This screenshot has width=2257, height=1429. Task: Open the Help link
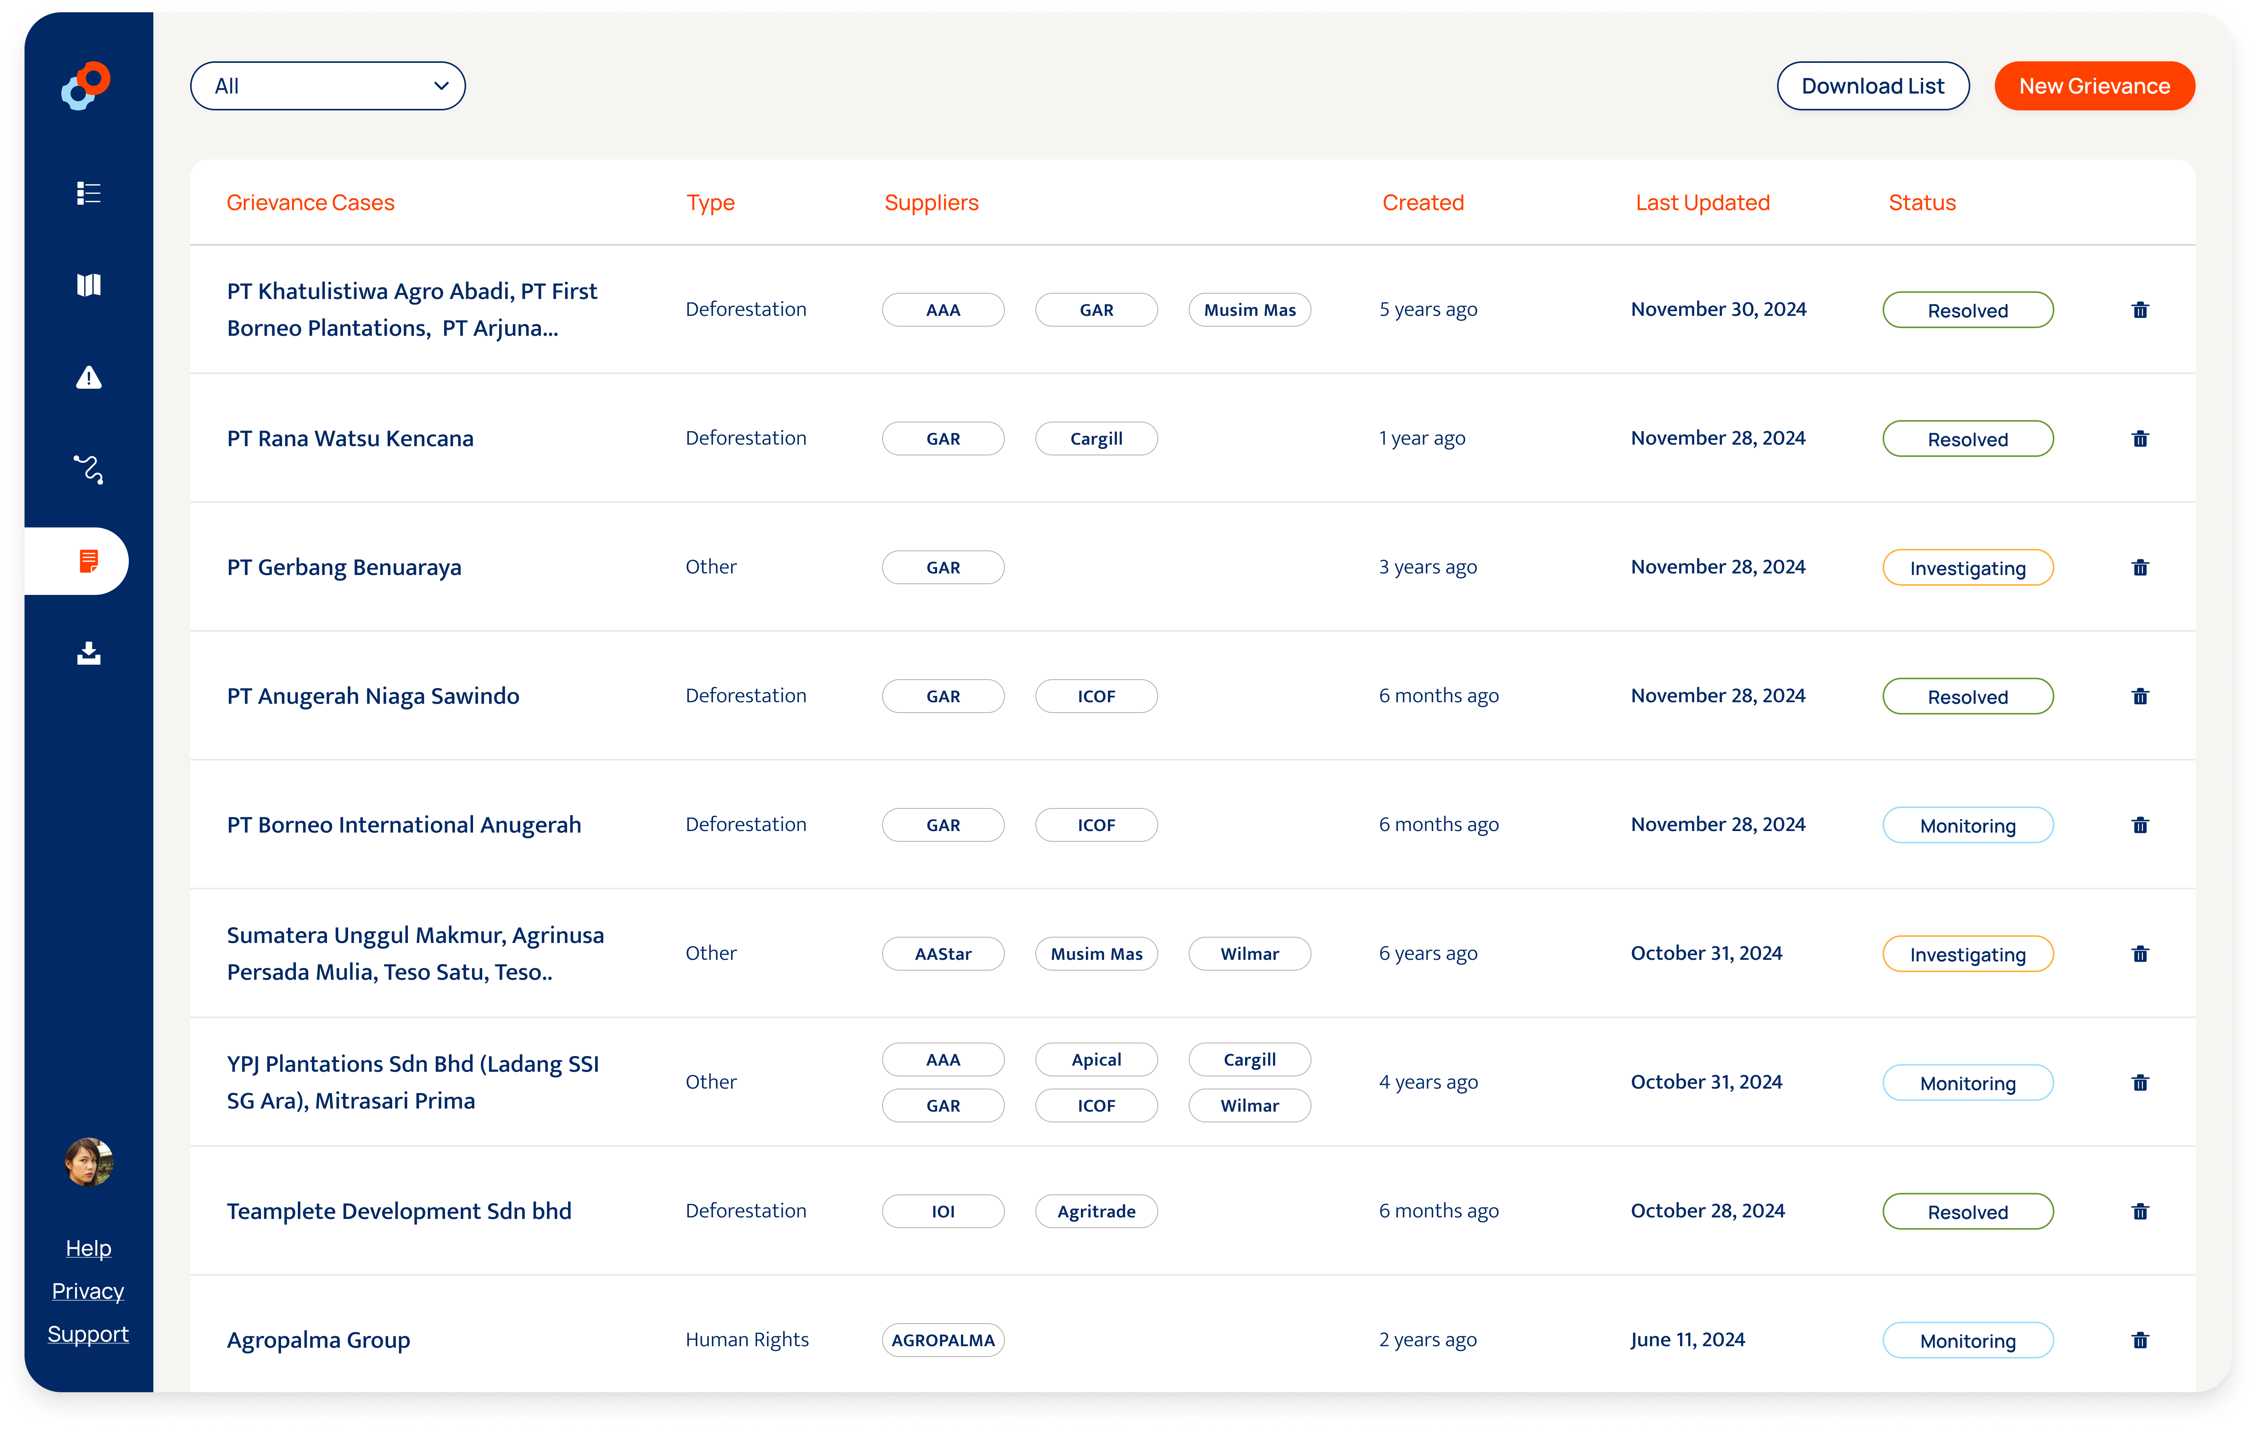[x=88, y=1248]
